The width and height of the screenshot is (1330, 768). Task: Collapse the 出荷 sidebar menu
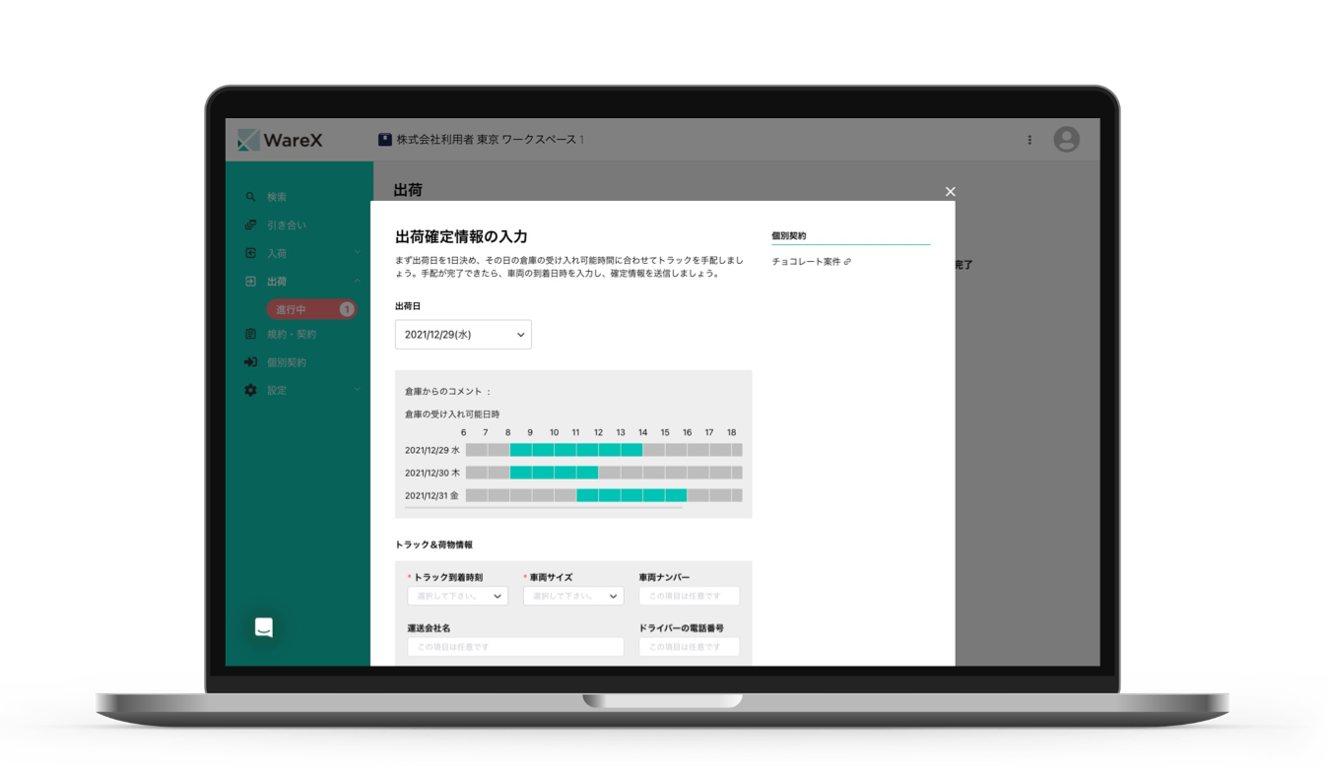point(357,282)
